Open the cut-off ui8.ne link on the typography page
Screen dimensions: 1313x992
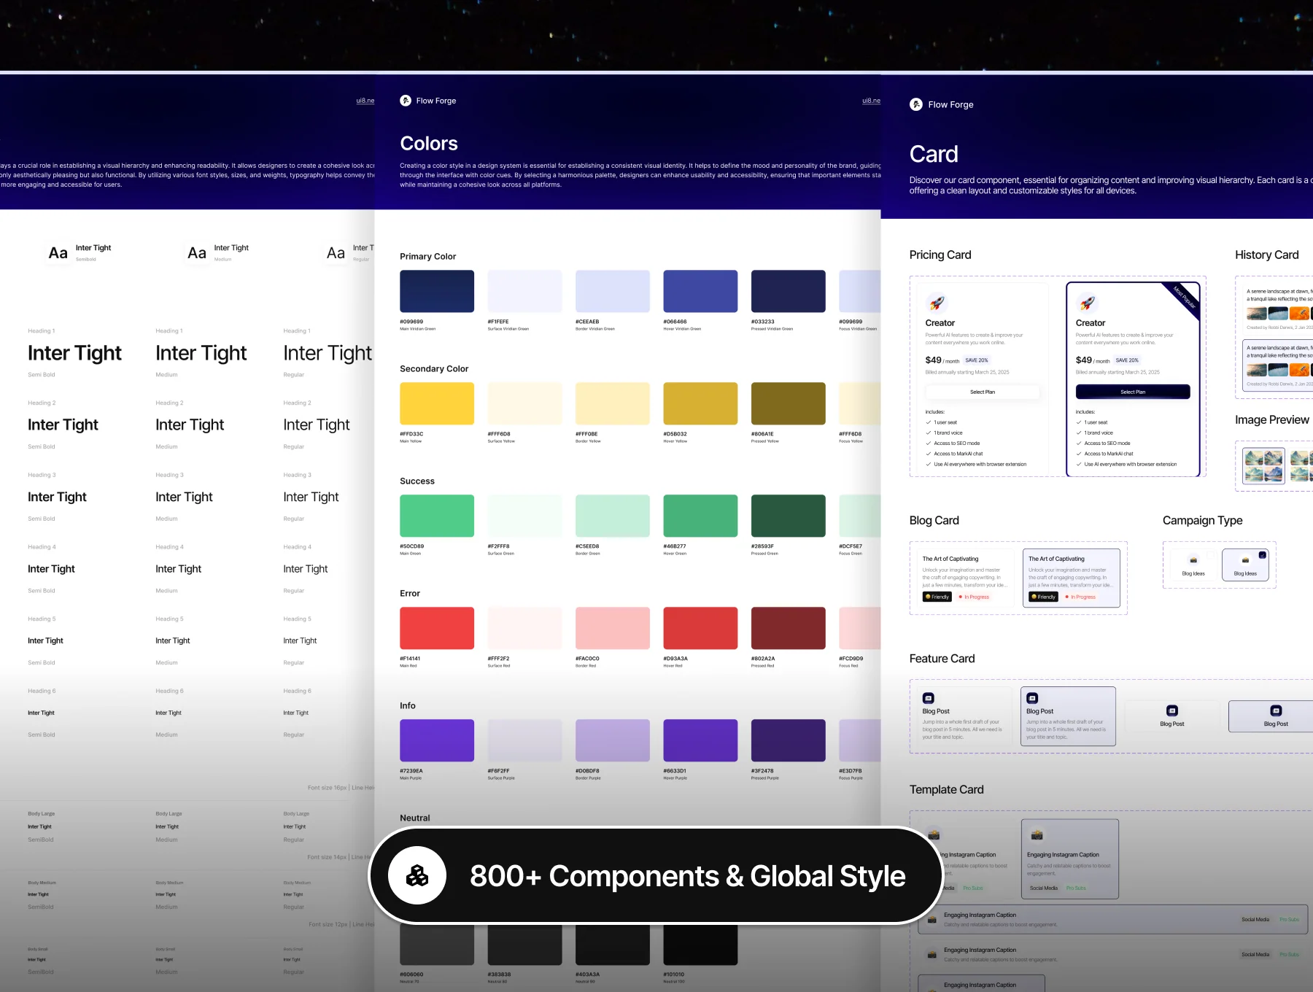point(365,101)
